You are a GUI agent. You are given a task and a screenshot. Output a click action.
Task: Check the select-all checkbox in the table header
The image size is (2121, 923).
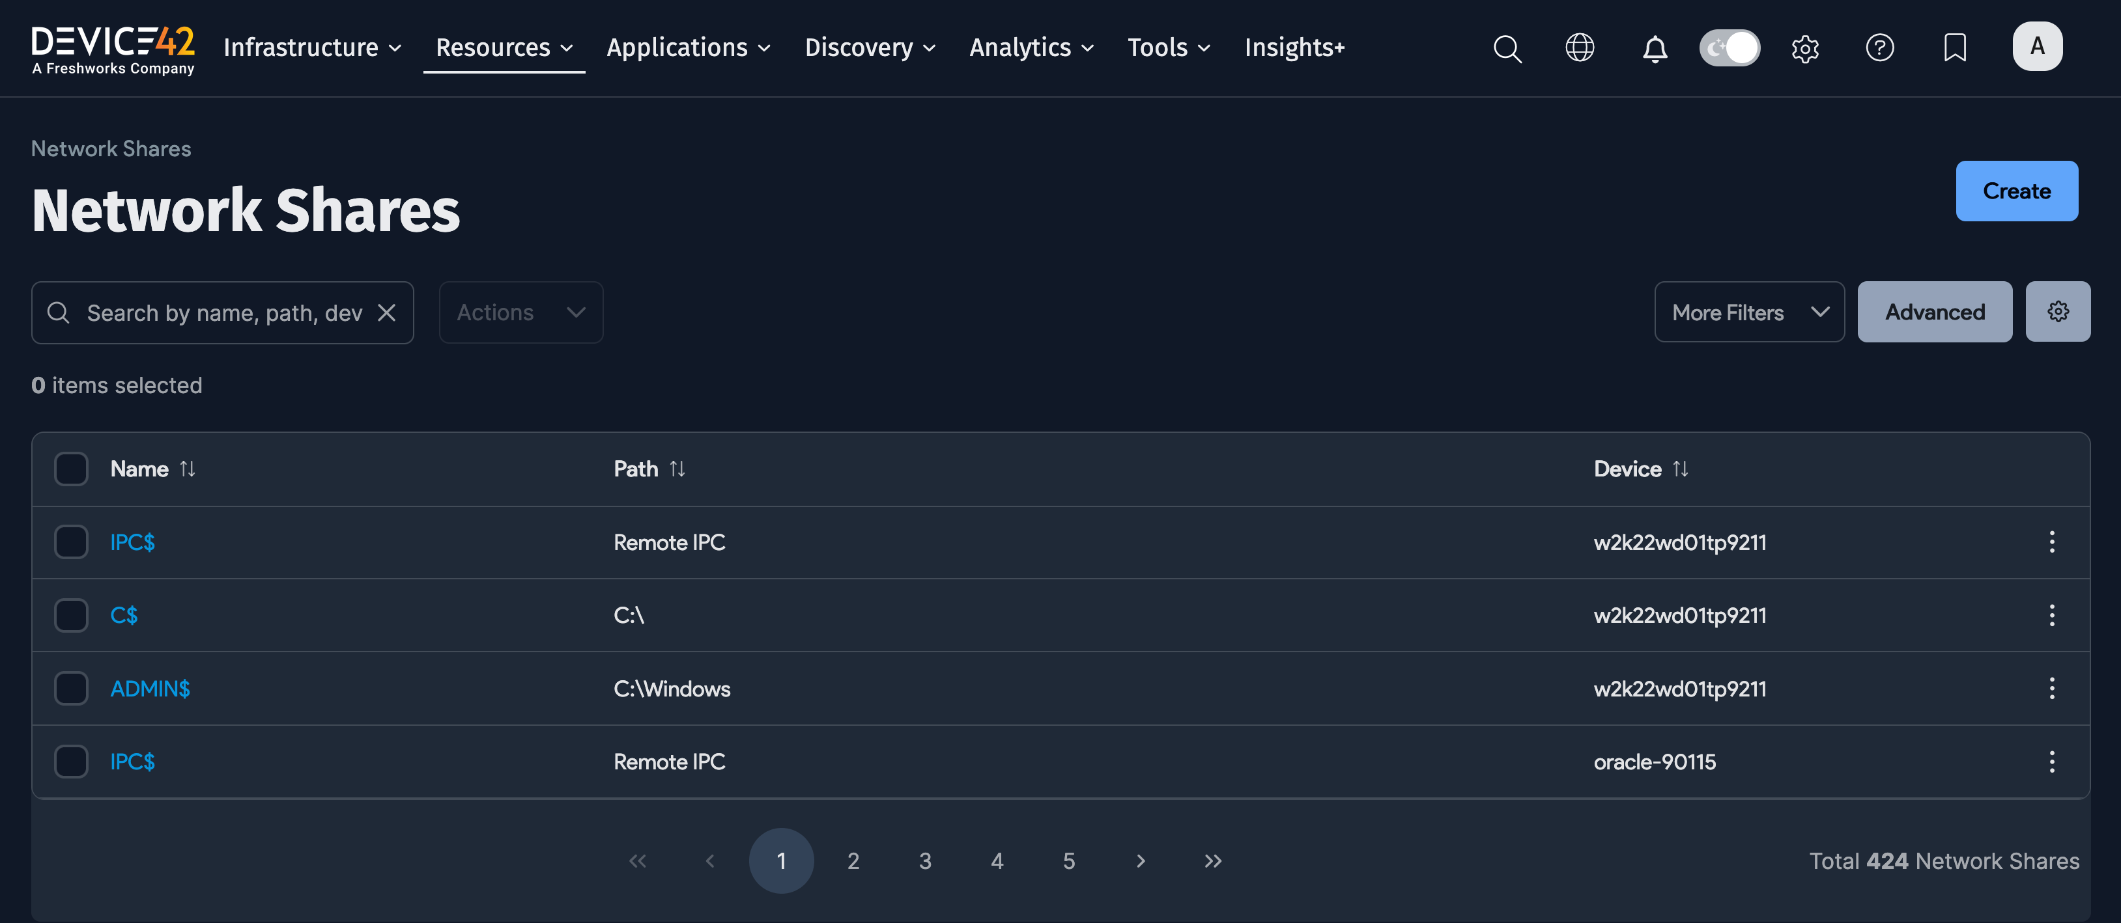pyautogui.click(x=71, y=469)
